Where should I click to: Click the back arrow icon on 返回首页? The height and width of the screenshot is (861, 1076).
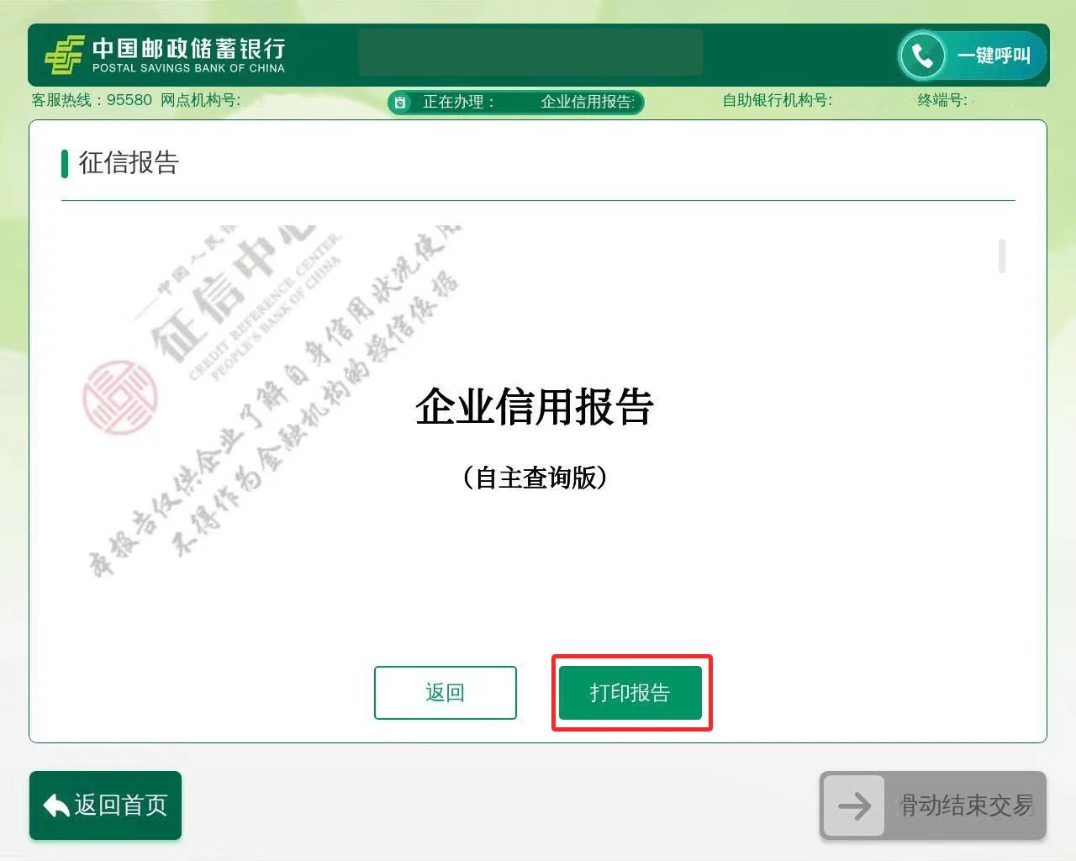pyautogui.click(x=55, y=806)
